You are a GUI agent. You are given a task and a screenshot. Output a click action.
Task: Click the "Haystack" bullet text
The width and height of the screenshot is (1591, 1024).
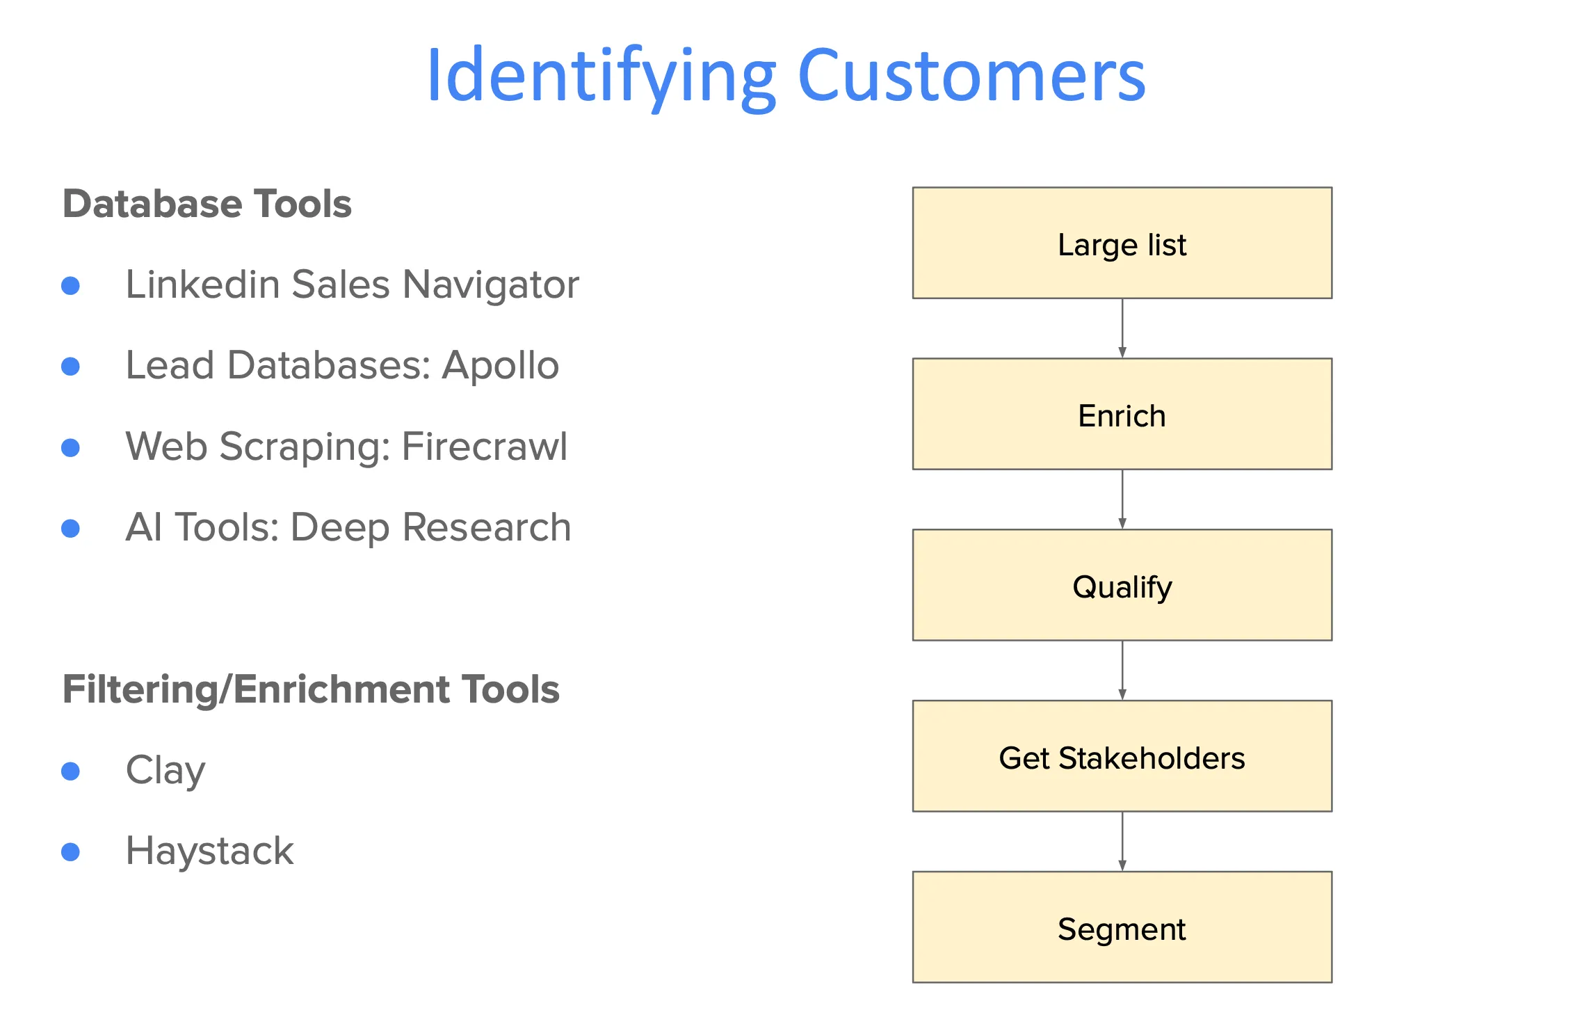click(x=209, y=851)
